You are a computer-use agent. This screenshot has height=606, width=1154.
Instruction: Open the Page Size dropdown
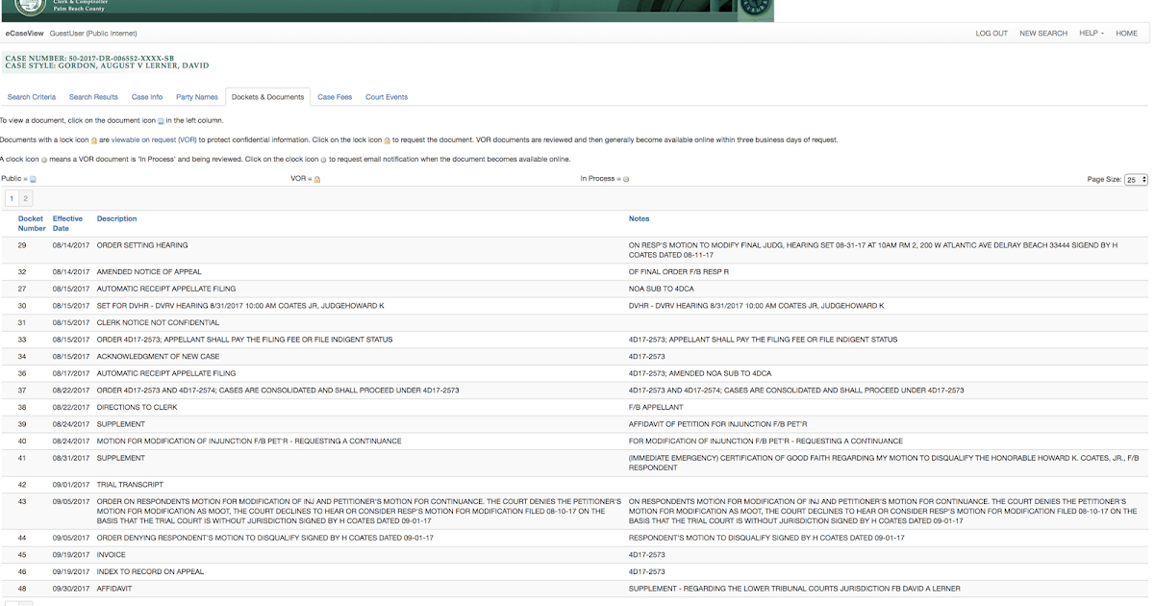point(1136,180)
